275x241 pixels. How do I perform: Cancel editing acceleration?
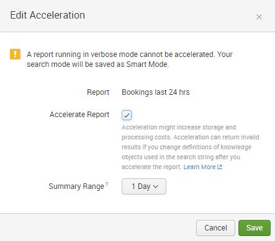(x=215, y=228)
